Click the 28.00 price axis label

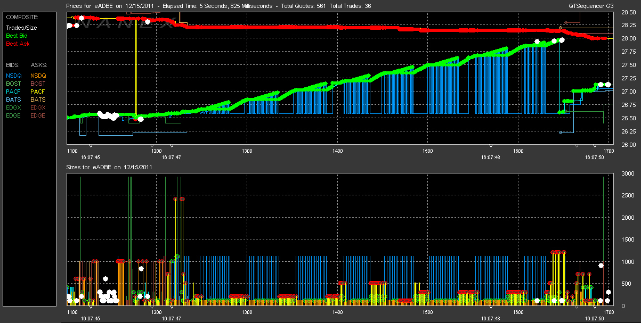[x=628, y=38]
